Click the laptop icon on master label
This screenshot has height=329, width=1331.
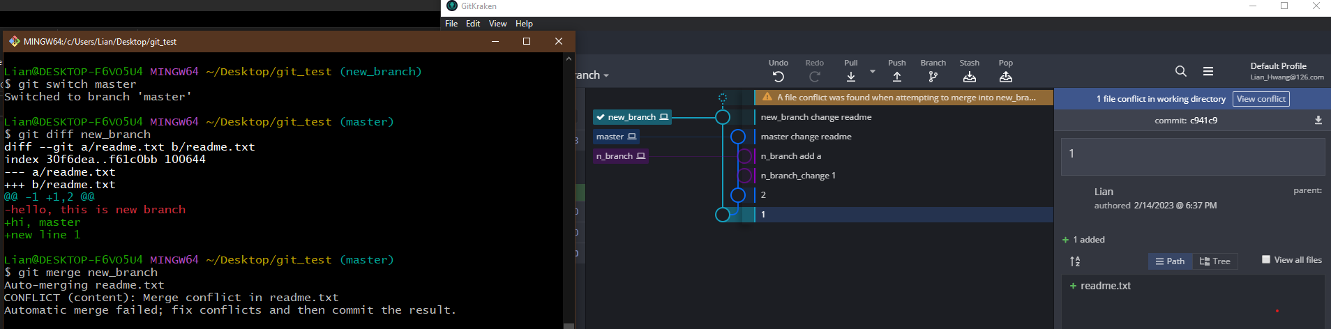[632, 137]
